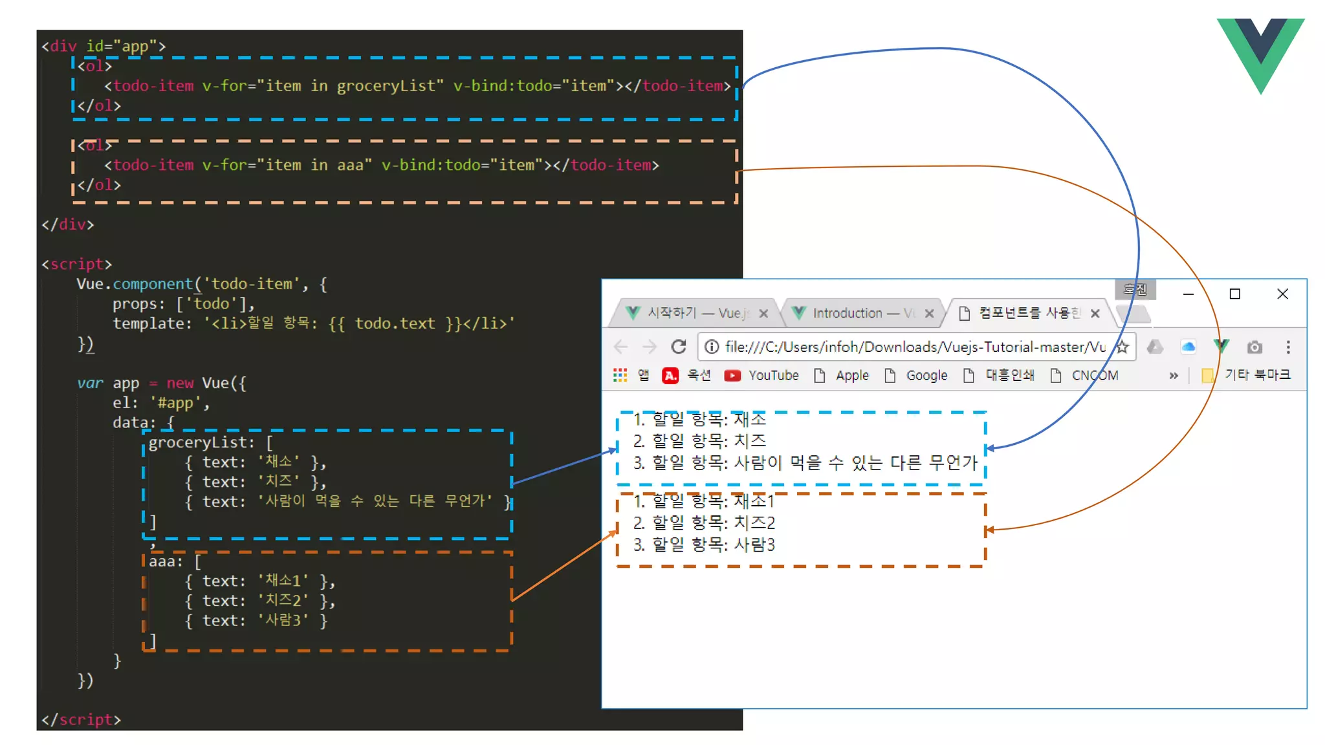
Task: Click the browser back arrow
Action: pos(620,347)
